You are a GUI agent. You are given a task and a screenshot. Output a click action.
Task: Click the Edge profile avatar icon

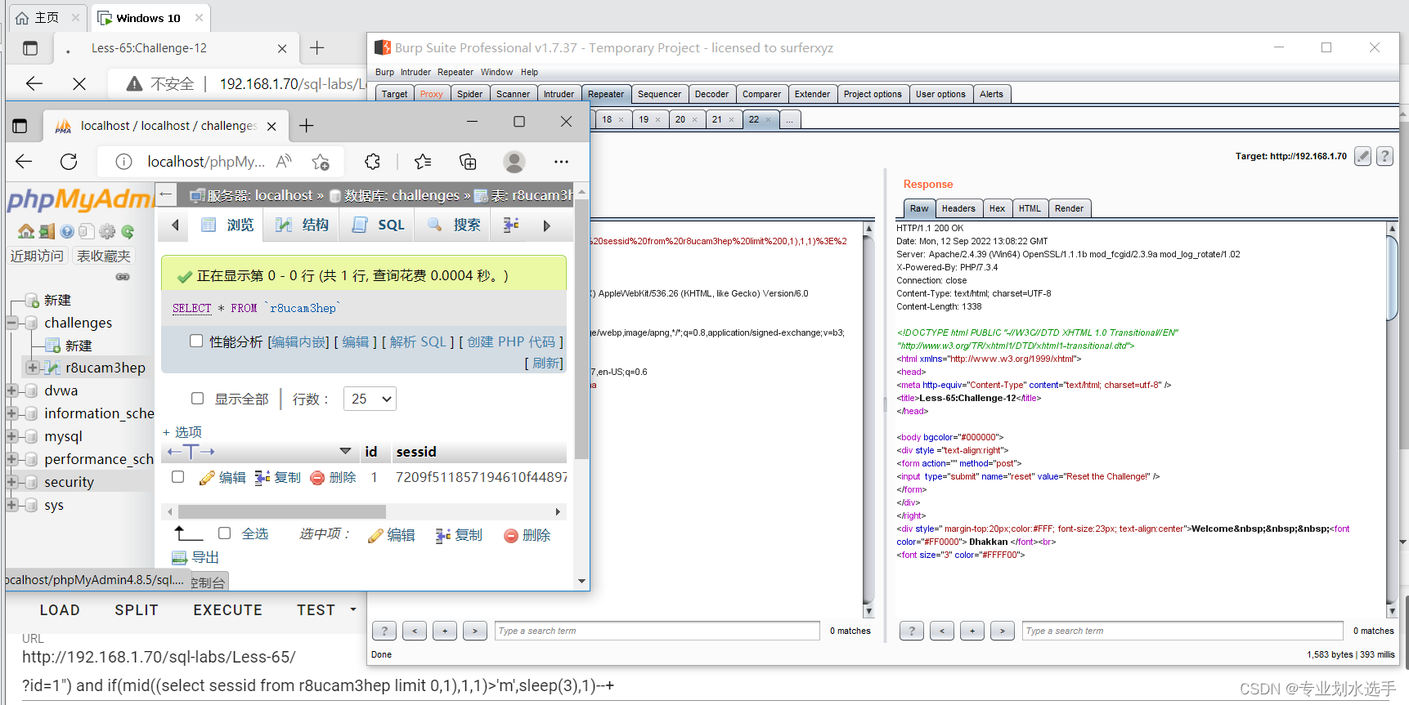[514, 162]
